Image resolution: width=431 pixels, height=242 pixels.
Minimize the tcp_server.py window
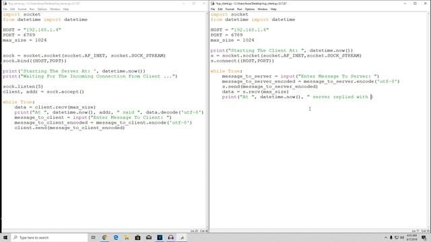coord(184,3)
